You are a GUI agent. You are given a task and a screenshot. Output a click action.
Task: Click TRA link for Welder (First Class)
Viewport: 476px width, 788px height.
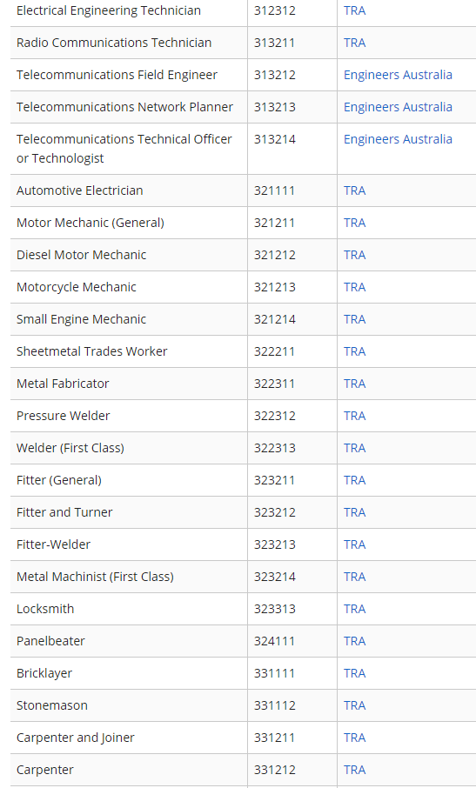354,448
